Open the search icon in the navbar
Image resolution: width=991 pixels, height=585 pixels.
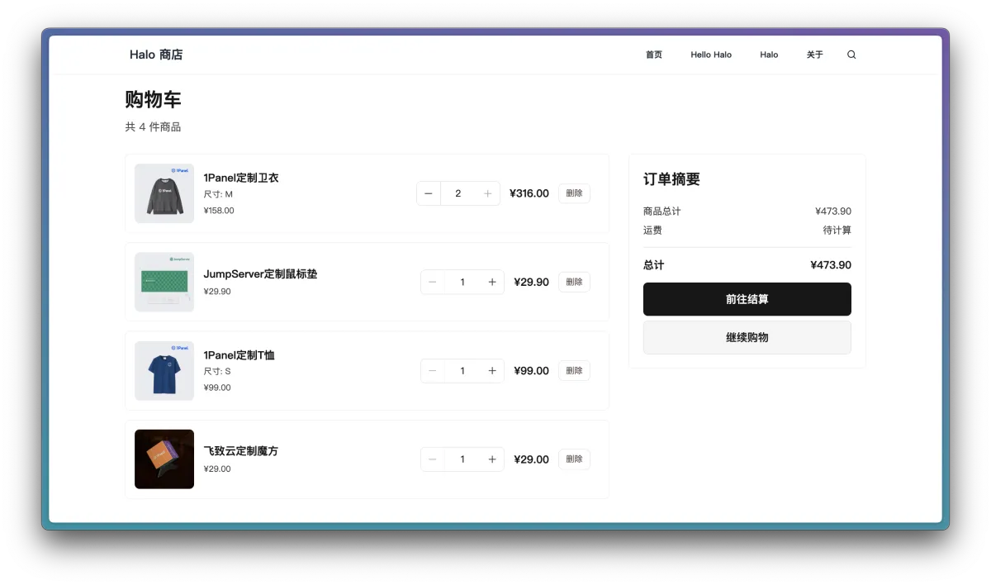(851, 54)
